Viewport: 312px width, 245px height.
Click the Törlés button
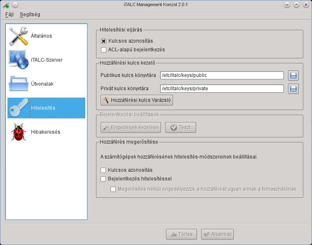[181, 234]
